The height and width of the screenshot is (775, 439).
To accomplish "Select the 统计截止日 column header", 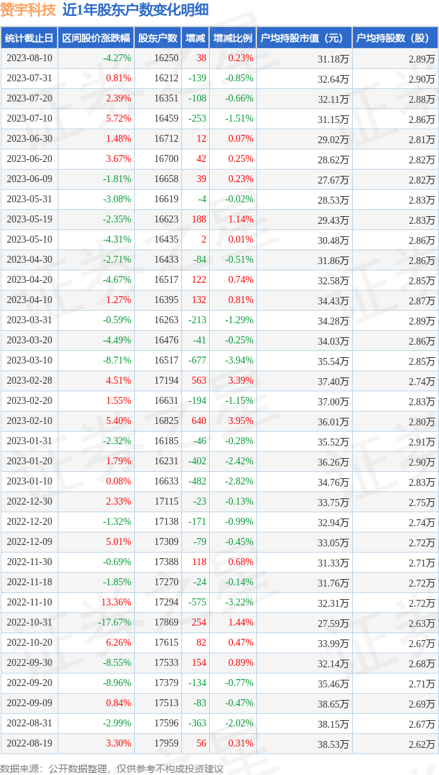I will click(28, 38).
